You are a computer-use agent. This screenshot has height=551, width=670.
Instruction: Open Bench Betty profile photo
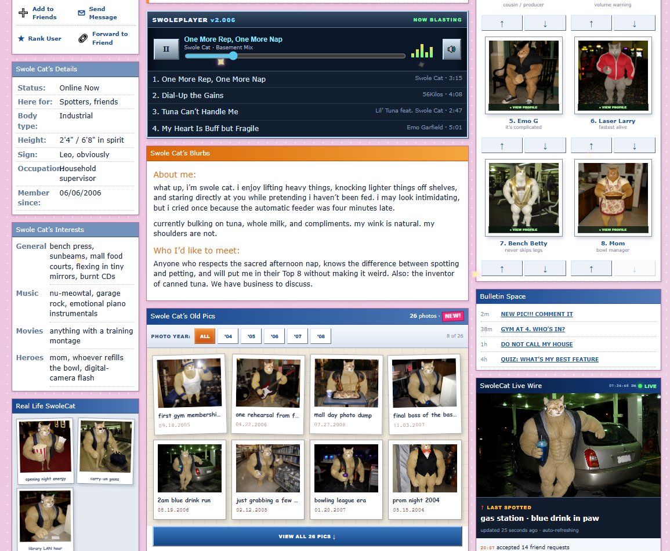523,198
